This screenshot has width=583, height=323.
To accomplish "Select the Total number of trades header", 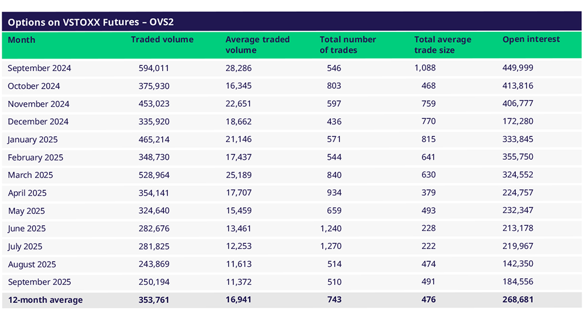I will (348, 45).
